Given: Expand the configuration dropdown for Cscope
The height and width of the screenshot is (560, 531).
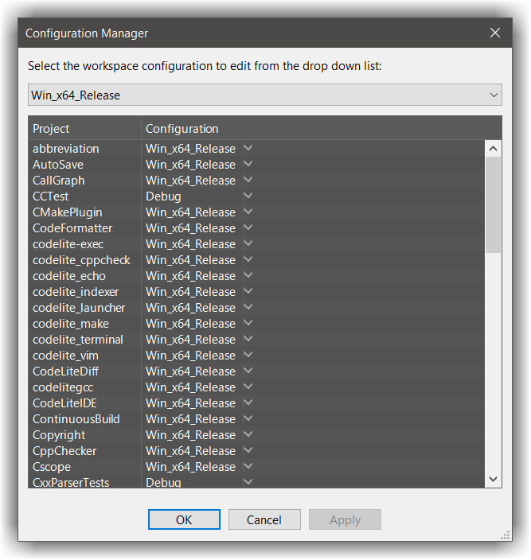Looking at the screenshot, I should pyautogui.click(x=248, y=466).
